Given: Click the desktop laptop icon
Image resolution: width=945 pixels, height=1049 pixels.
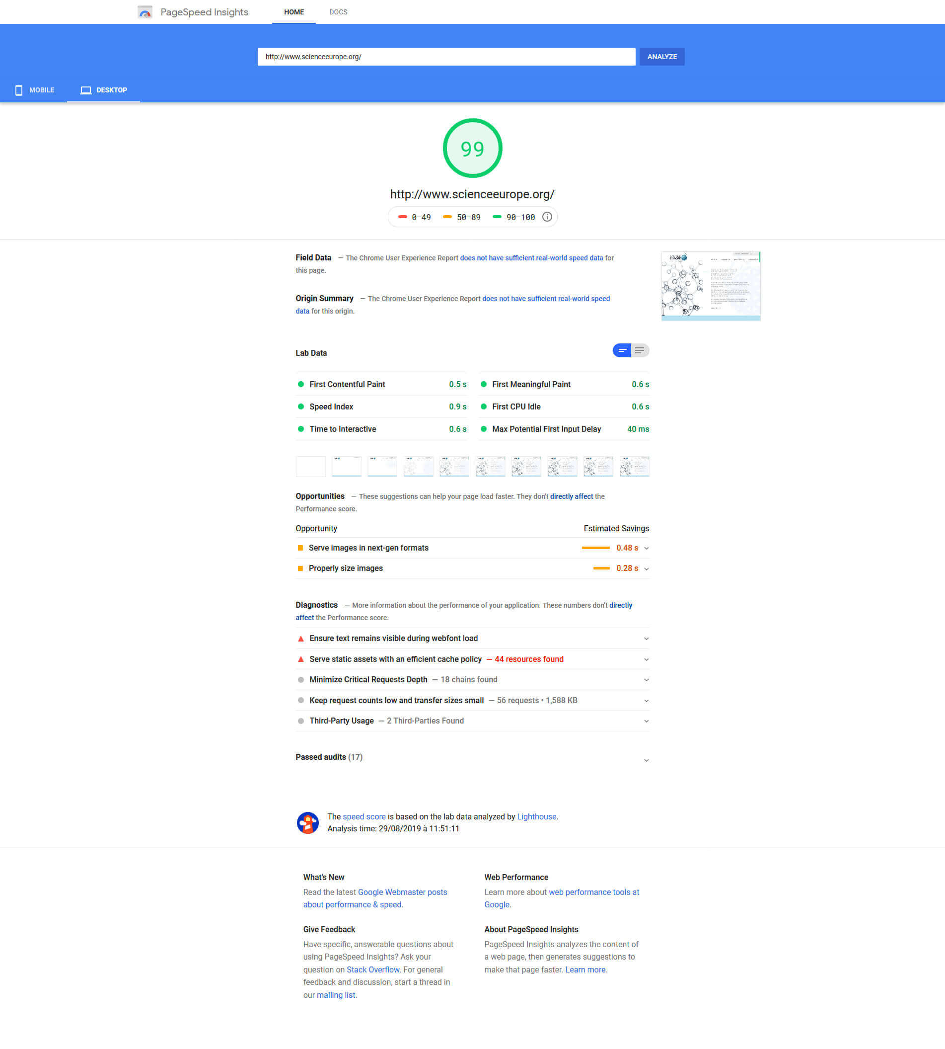Looking at the screenshot, I should [x=86, y=90].
